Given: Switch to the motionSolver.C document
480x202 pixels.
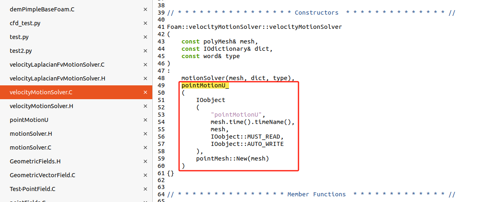Looking at the screenshot, I should [31, 148].
